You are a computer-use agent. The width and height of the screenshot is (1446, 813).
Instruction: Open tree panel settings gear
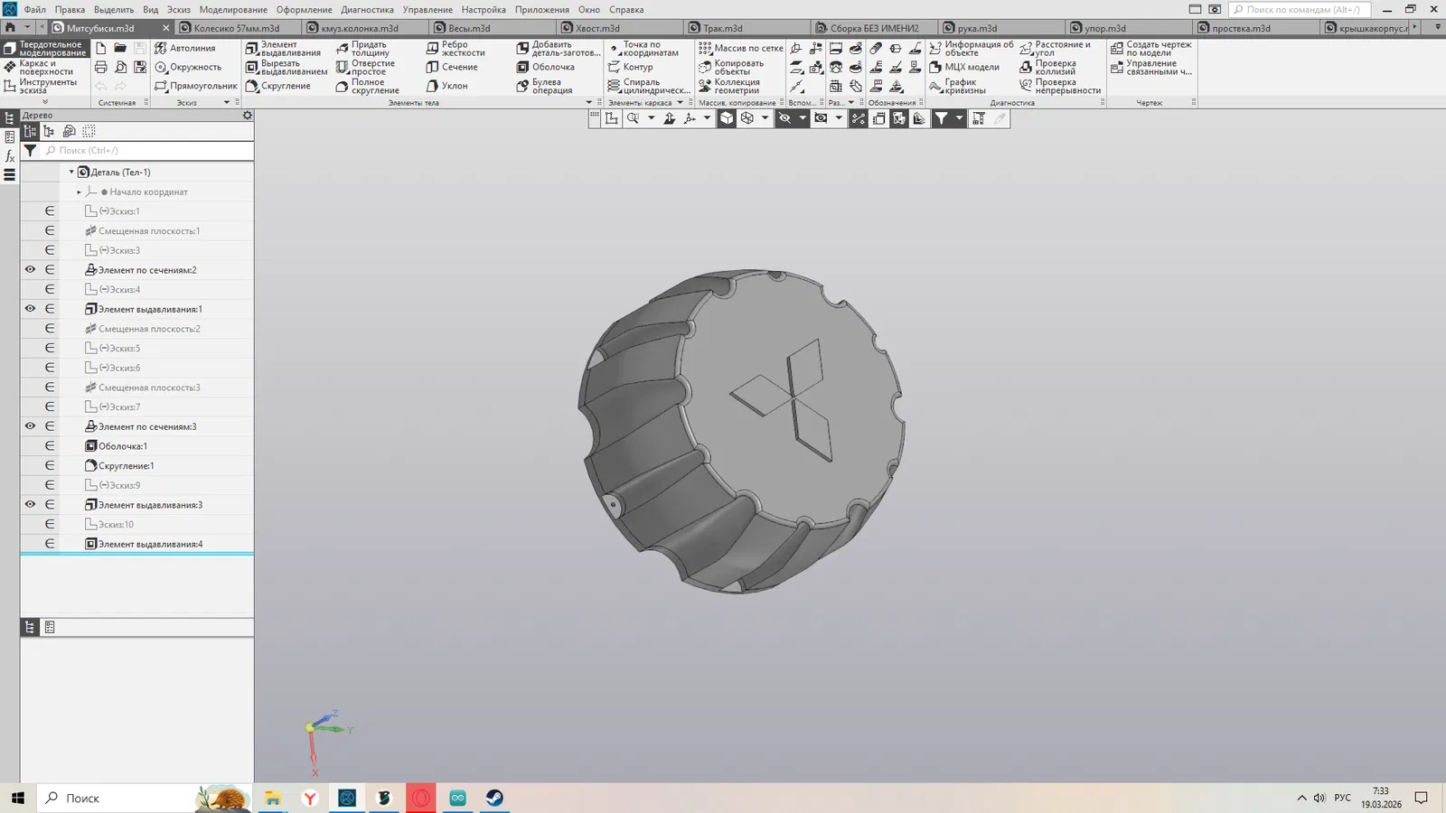pos(247,116)
